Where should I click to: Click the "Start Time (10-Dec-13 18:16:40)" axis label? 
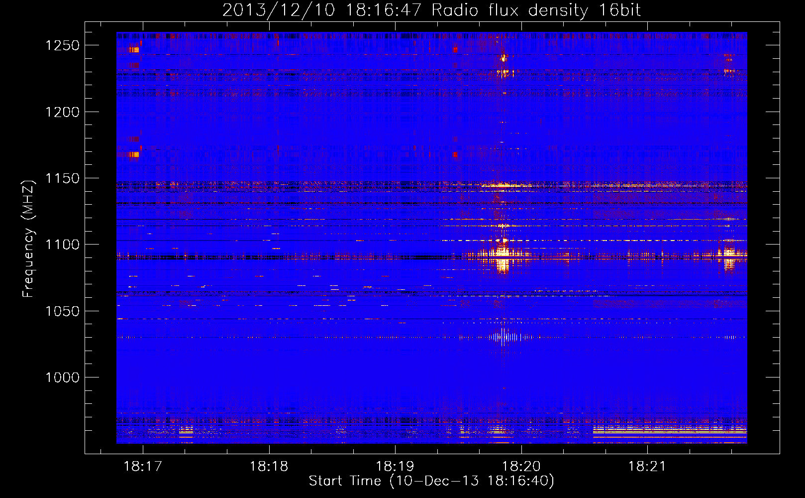(x=431, y=481)
